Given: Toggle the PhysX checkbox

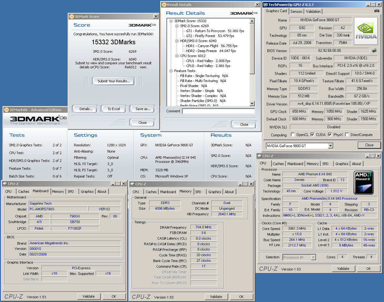Looking at the screenshot, I should [x=330, y=135].
